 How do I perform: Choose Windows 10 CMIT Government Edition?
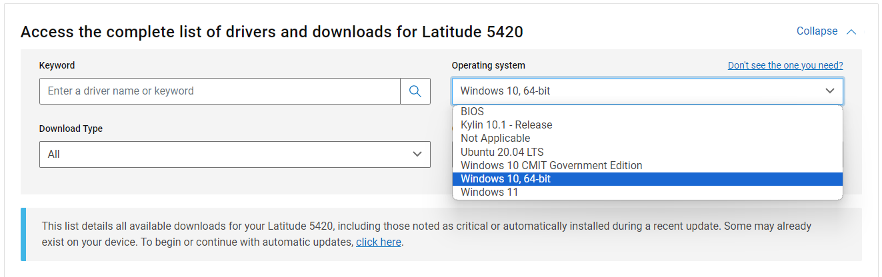551,165
